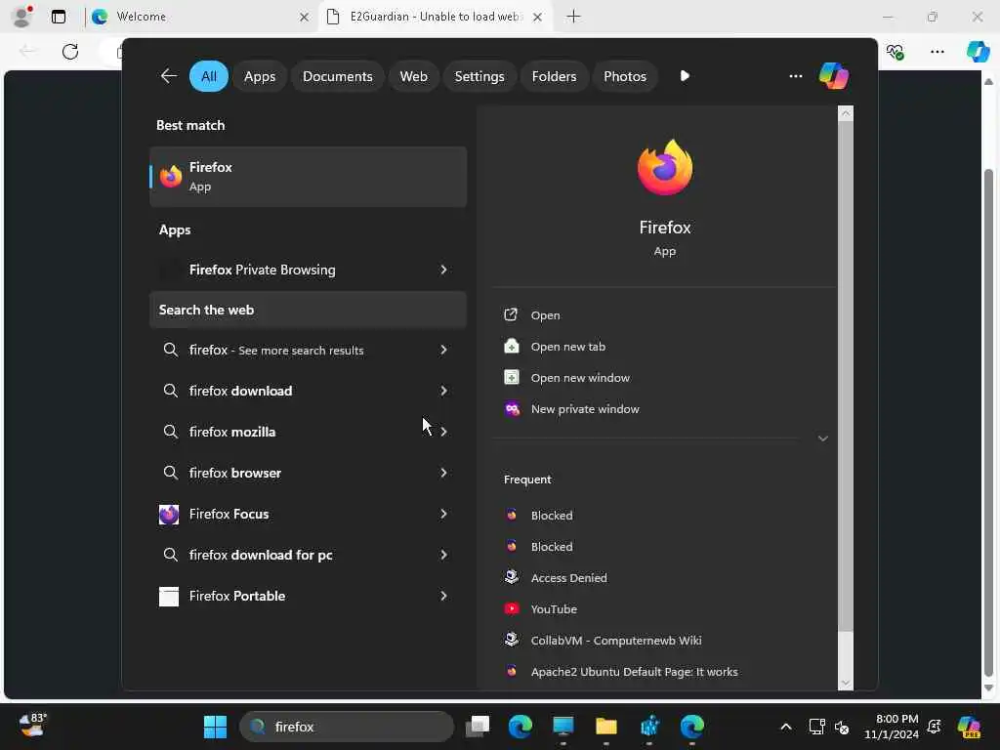The image size is (1000, 750).
Task: Click the network status icon in tray
Action: pos(816,727)
